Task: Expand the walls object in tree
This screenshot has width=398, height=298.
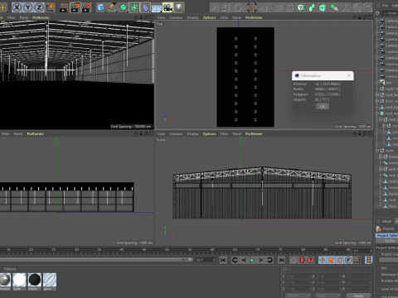Action: [x=377, y=151]
